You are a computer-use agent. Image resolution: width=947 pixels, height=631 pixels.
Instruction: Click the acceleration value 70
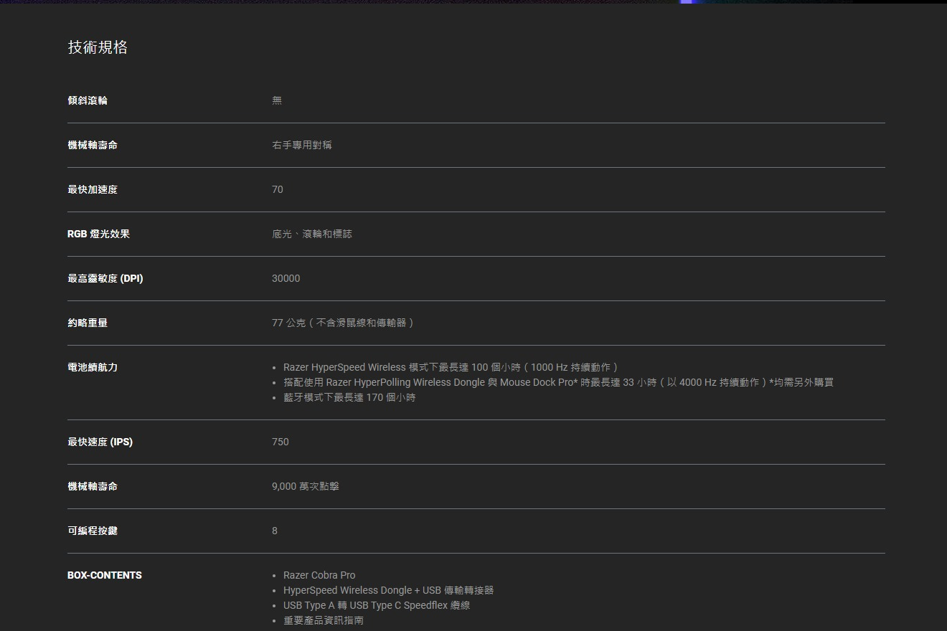tap(278, 189)
